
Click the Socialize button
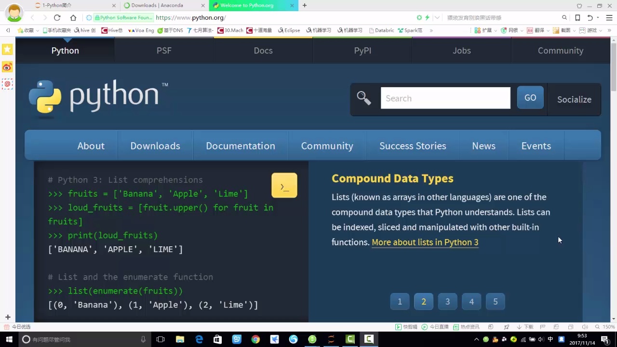[574, 99]
